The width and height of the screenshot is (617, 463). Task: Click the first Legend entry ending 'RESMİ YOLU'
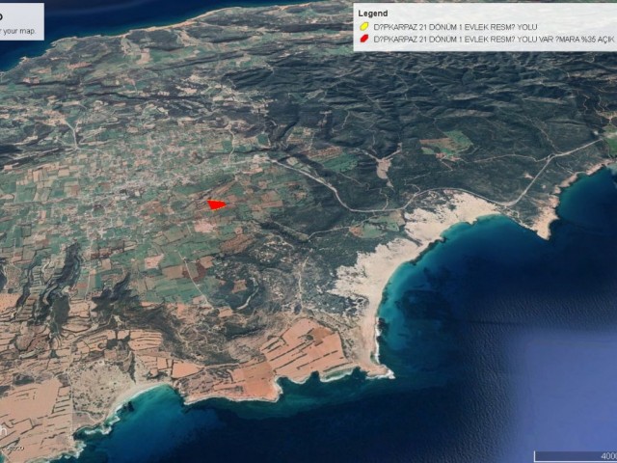(x=442, y=26)
